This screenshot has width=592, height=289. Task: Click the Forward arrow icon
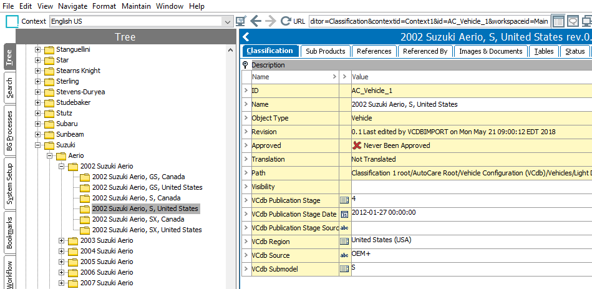point(271,21)
